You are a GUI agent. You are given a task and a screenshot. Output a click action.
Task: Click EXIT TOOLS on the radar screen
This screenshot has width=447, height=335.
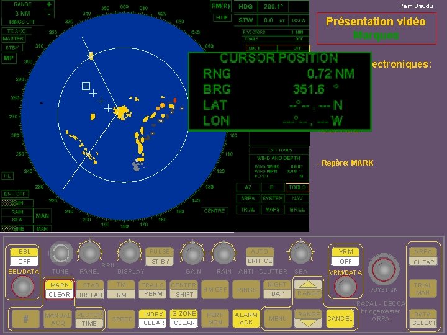click(x=279, y=150)
